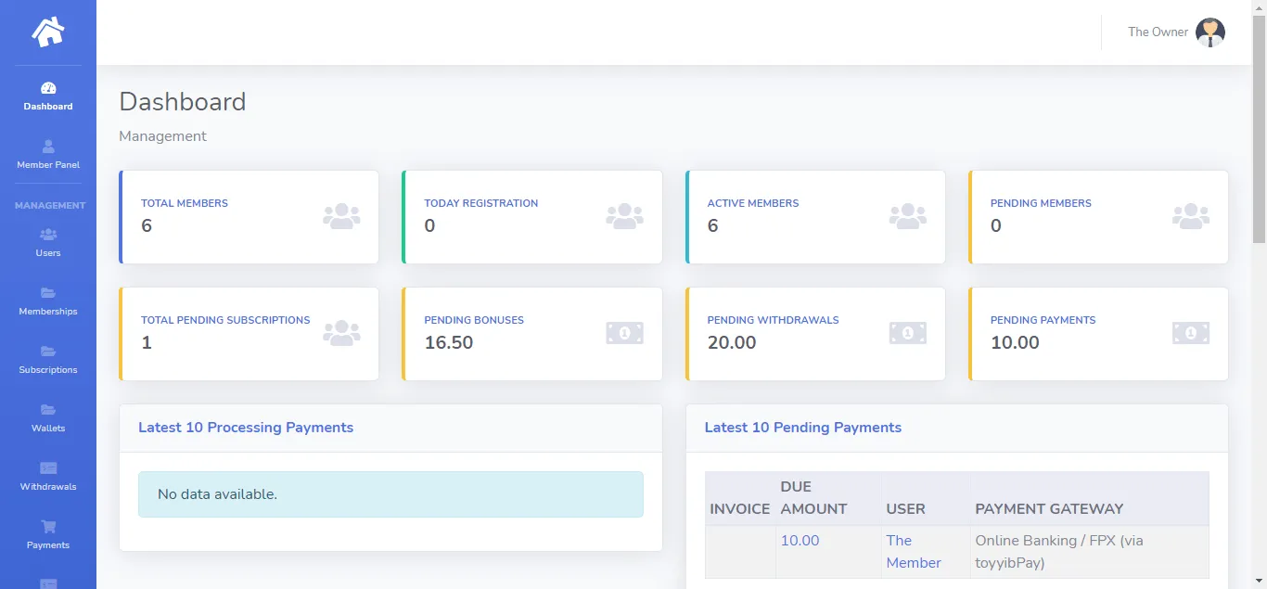
Task: Follow the 10.00 due amount link
Action: coord(800,540)
